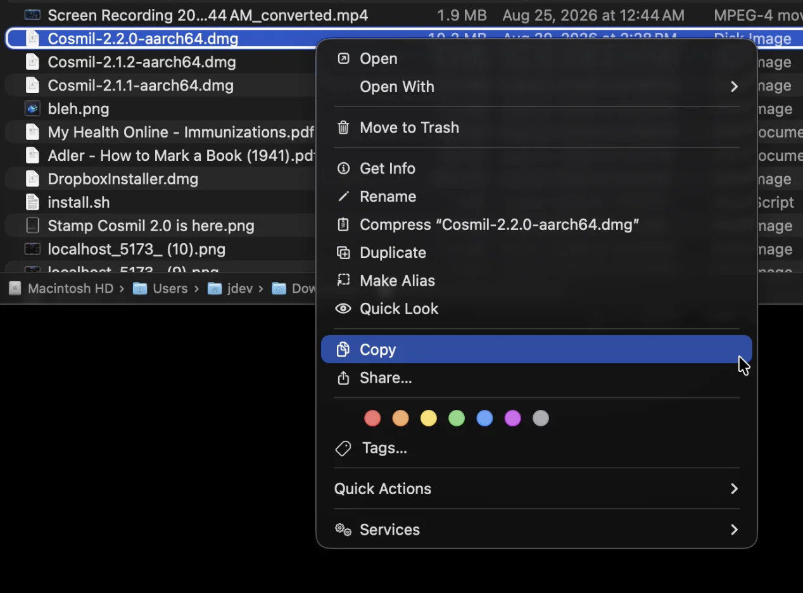Image resolution: width=803 pixels, height=593 pixels.
Task: Go to jdev folder in path bar
Action: pyautogui.click(x=240, y=288)
